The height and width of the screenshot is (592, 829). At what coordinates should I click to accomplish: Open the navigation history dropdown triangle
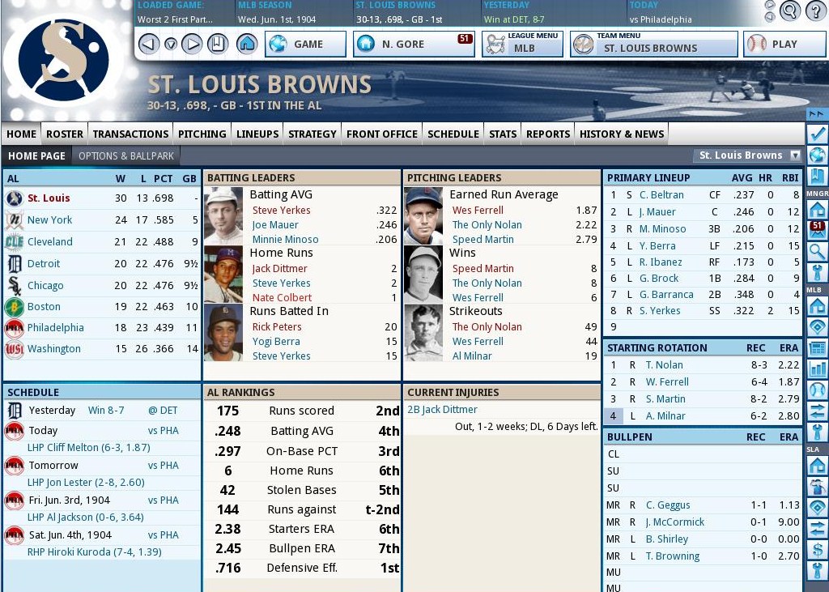point(170,45)
